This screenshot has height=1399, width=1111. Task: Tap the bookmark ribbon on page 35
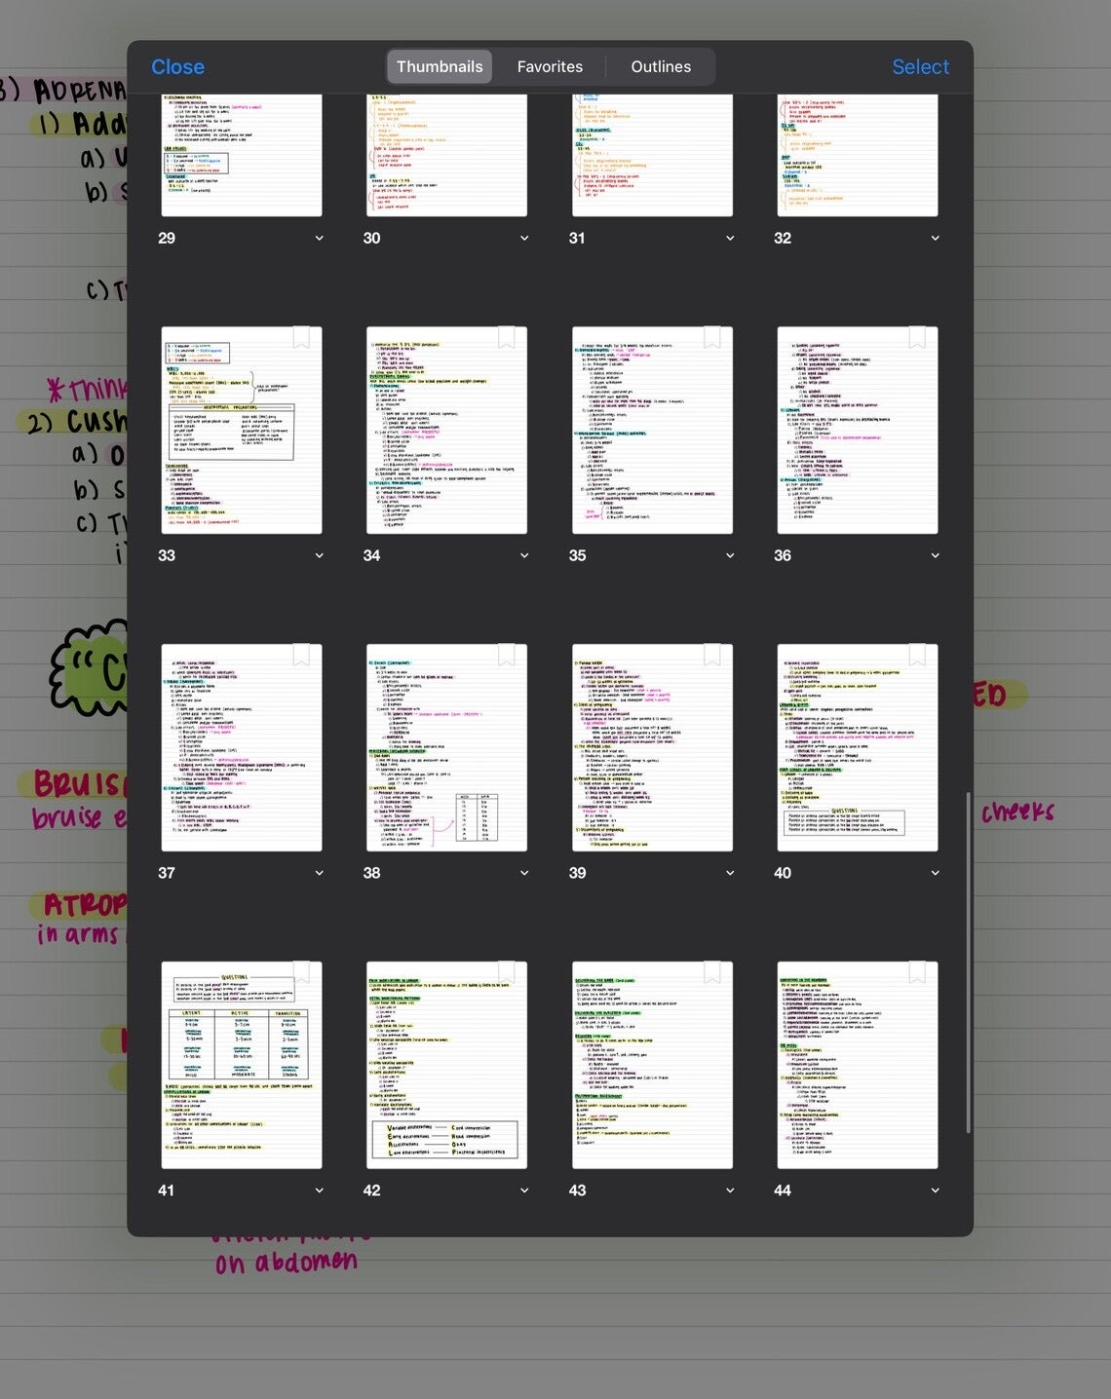tap(712, 338)
